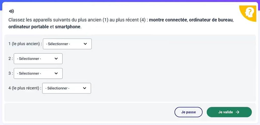Click the '4 (le plus récent) :' label

(x=25, y=88)
